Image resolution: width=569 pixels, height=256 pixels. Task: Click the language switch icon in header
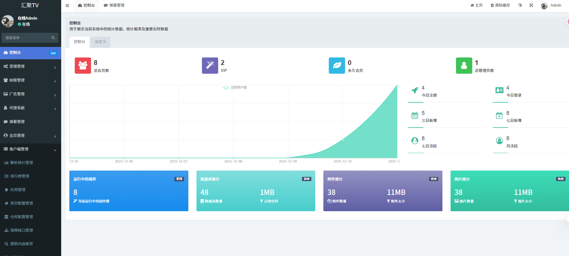coord(520,5)
